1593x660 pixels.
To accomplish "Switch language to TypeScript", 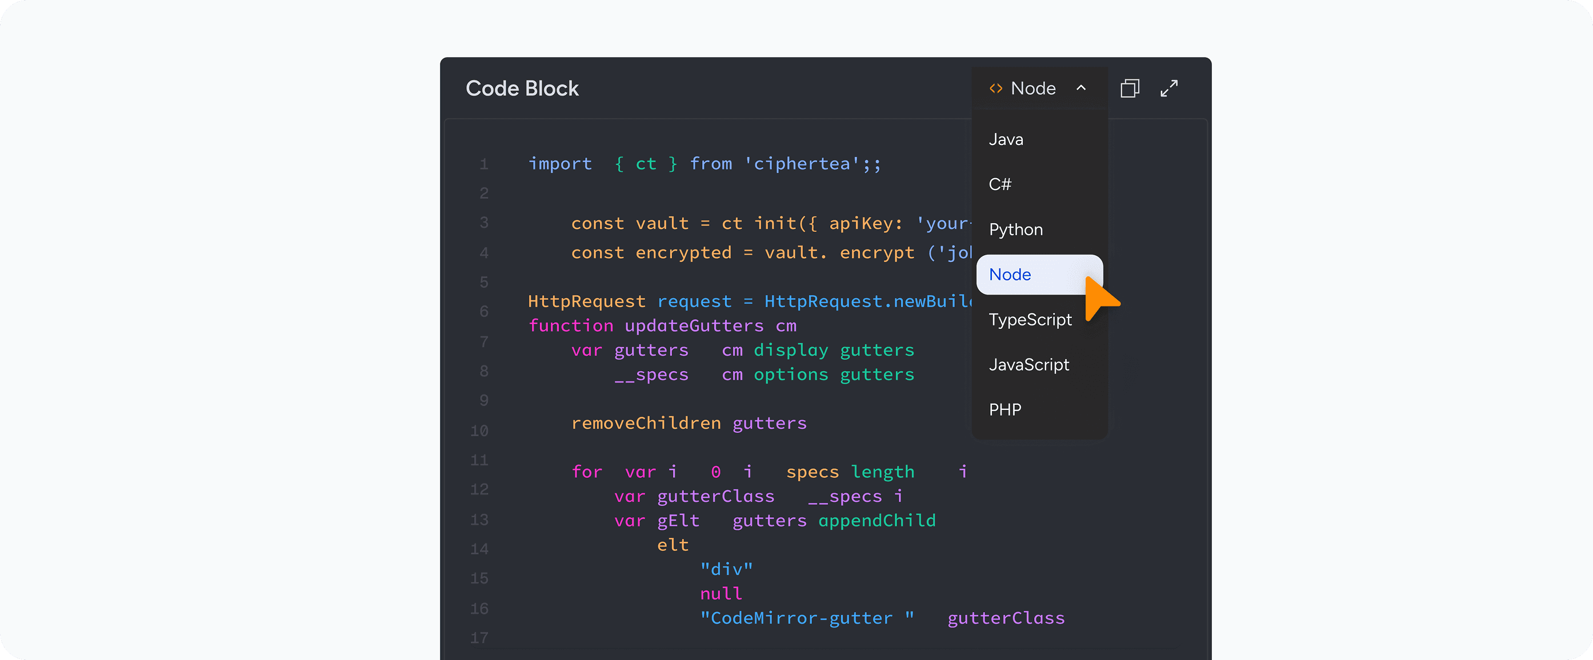I will tap(1030, 320).
